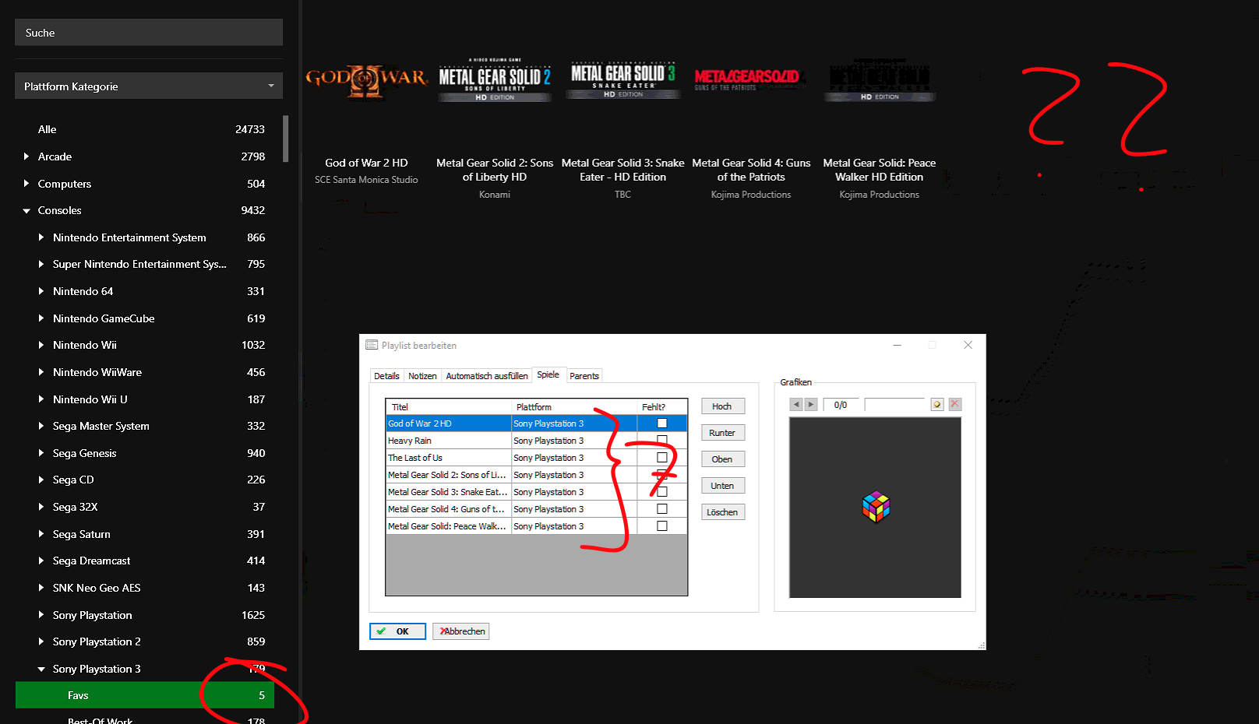The height and width of the screenshot is (724, 1259).
Task: Expand the Sega Genesis node
Action: click(x=41, y=453)
